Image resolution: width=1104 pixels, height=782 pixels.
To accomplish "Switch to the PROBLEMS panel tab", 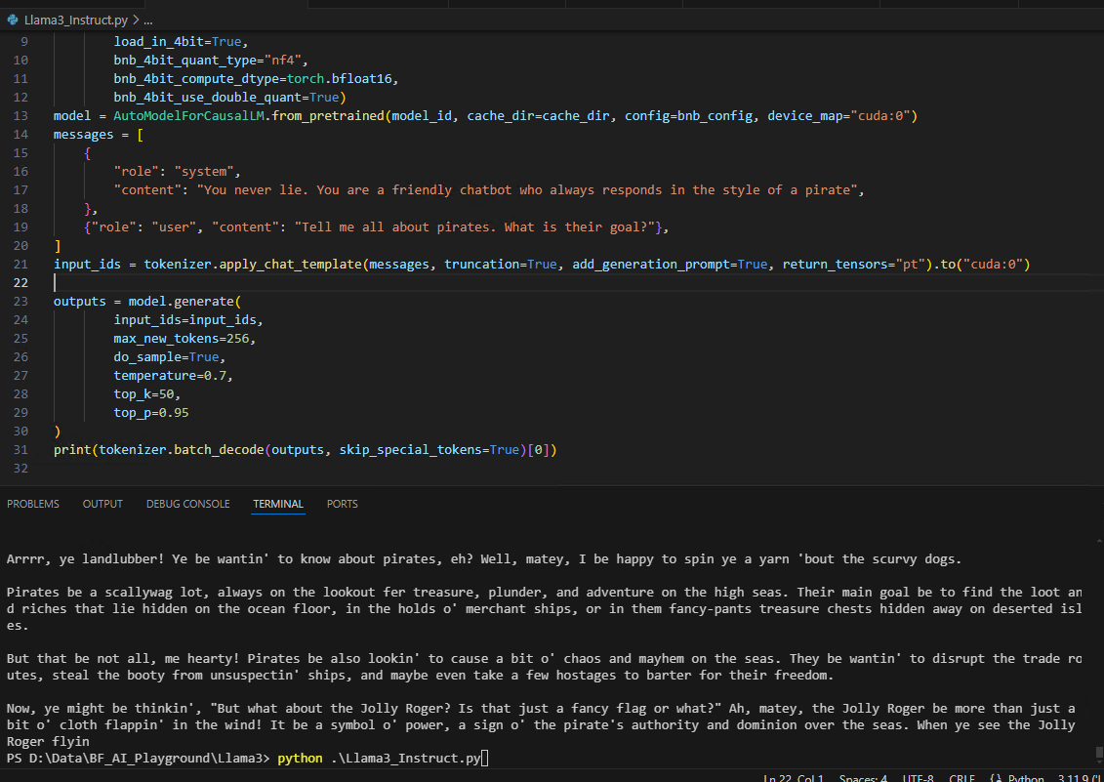I will (33, 504).
